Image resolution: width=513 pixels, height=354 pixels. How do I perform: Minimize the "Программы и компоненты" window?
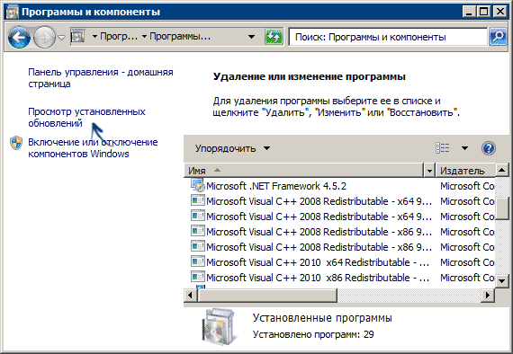469,12
